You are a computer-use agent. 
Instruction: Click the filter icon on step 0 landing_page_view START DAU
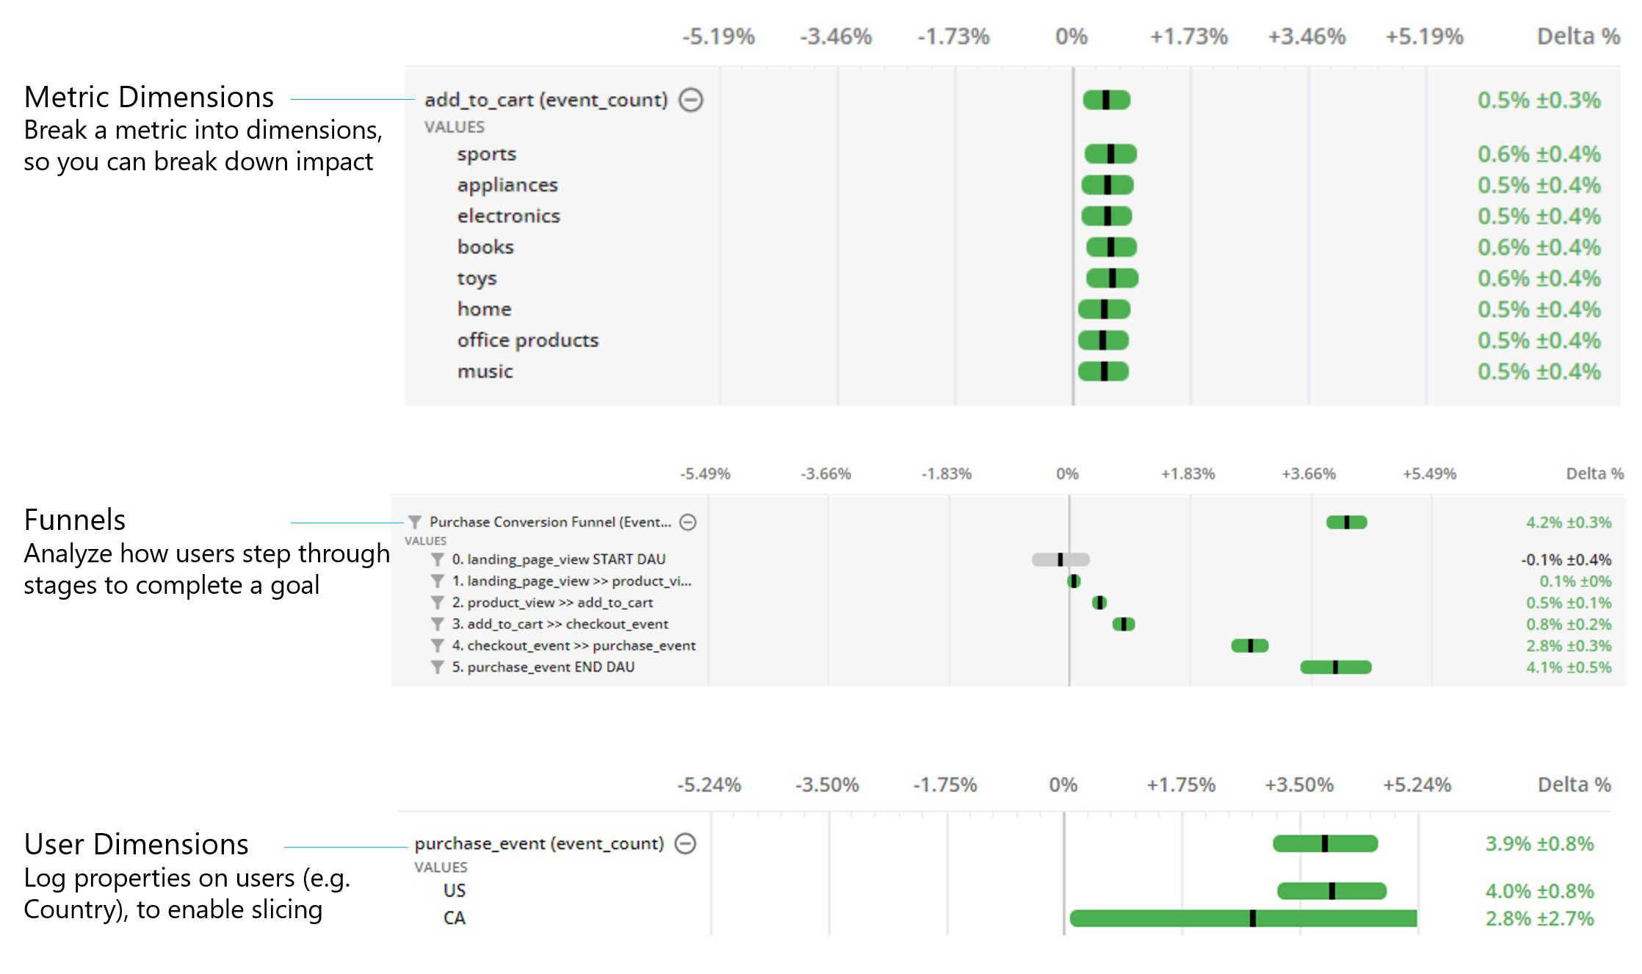(436, 559)
